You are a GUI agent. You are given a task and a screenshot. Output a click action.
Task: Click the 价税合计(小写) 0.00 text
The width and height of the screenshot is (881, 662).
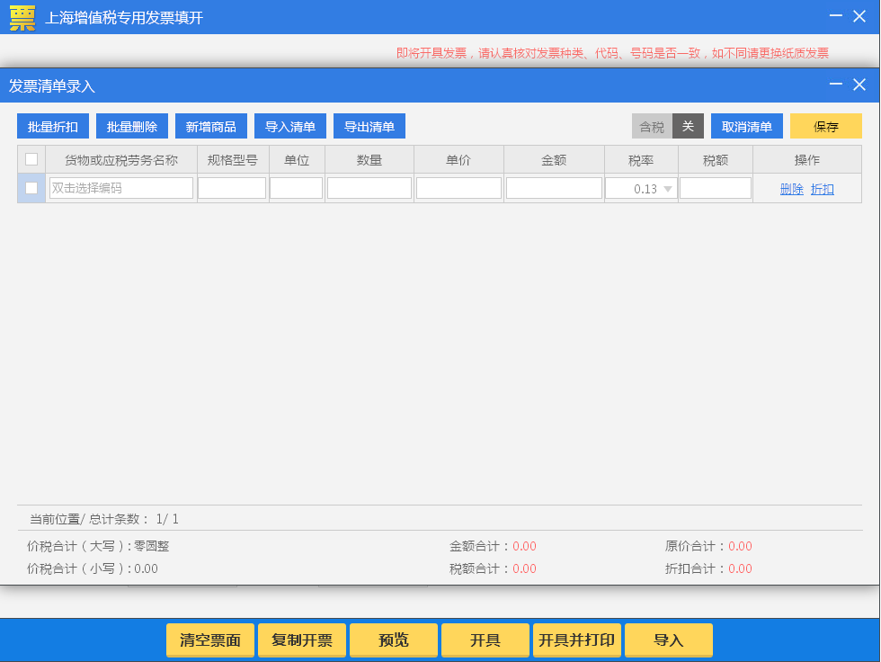pyautogui.click(x=92, y=568)
